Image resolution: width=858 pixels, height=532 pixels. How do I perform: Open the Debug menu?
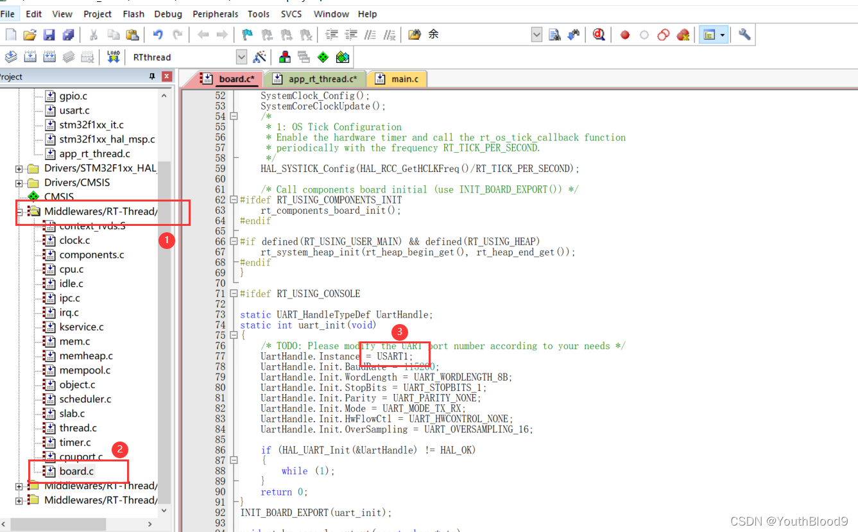168,13
